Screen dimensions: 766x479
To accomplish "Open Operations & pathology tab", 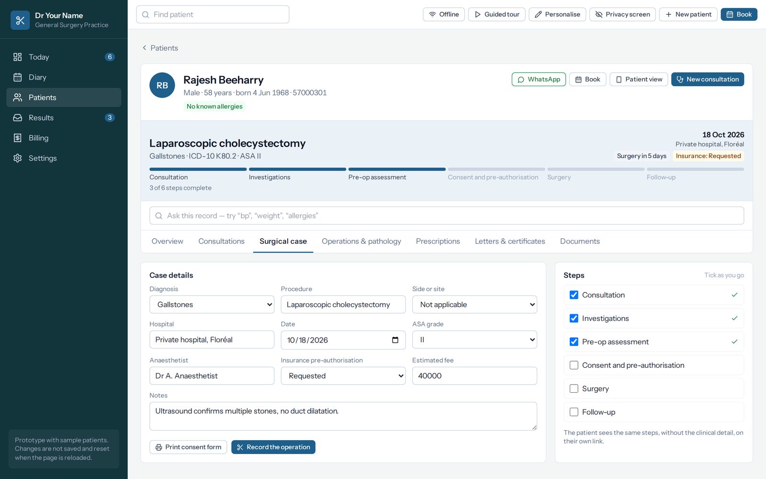I will 361,241.
